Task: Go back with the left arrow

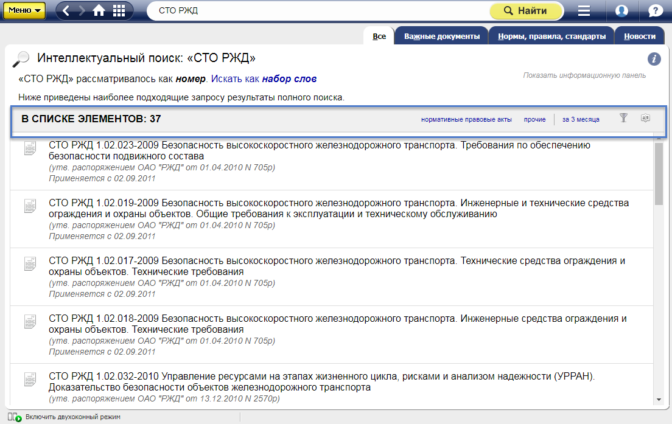Action: pos(66,10)
